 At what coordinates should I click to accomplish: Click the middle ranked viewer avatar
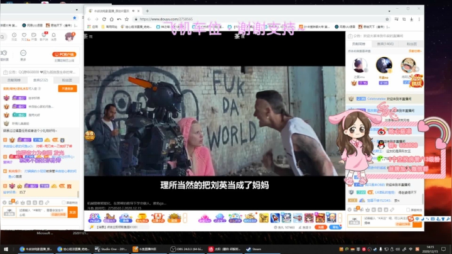click(384, 65)
